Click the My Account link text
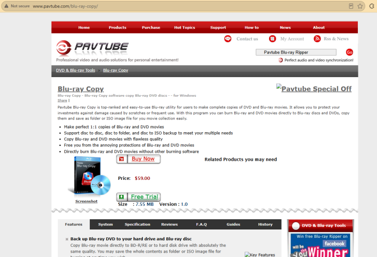Screen dimensions: 377x257 point(292,39)
